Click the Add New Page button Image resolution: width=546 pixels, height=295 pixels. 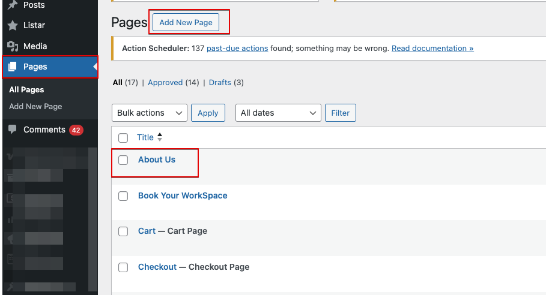pyautogui.click(x=186, y=22)
